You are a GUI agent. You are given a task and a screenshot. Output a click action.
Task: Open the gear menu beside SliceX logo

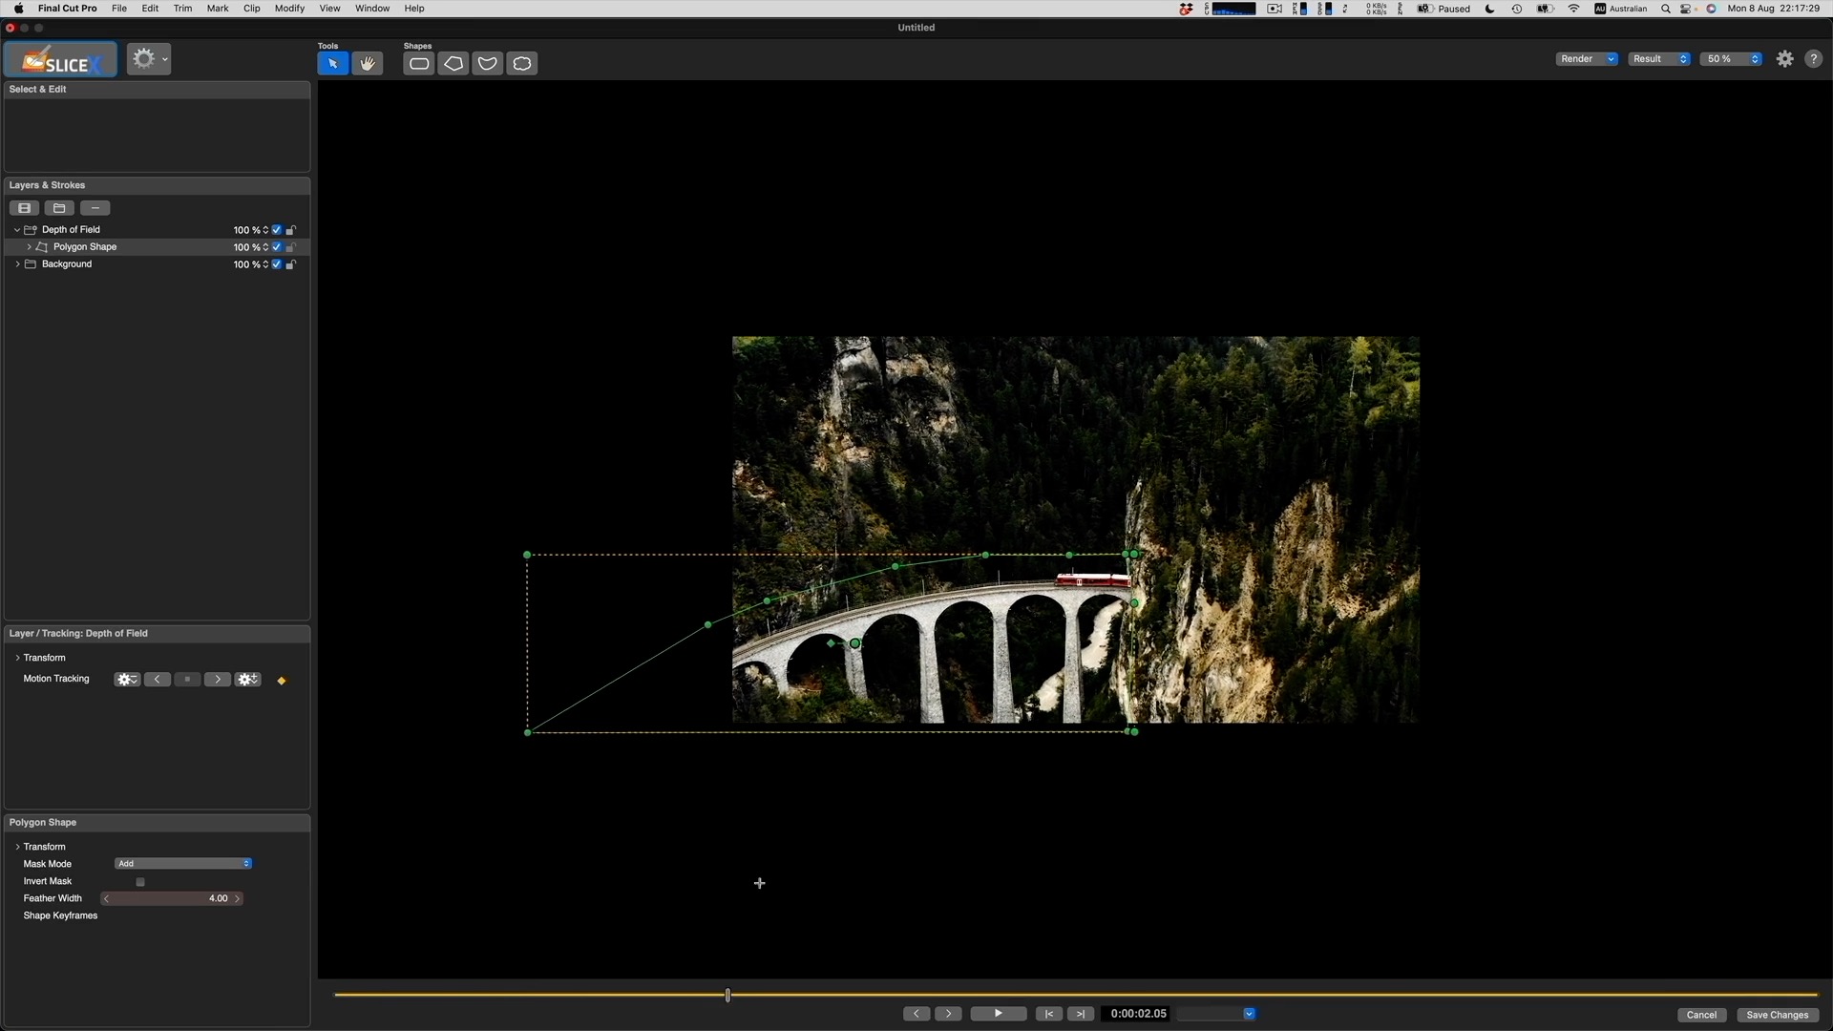[x=149, y=59]
